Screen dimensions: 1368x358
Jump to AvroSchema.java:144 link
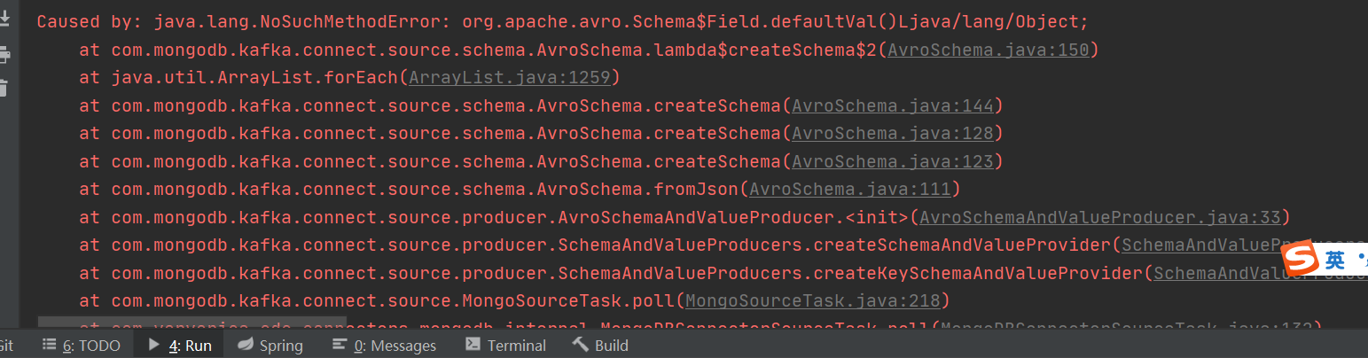click(892, 105)
